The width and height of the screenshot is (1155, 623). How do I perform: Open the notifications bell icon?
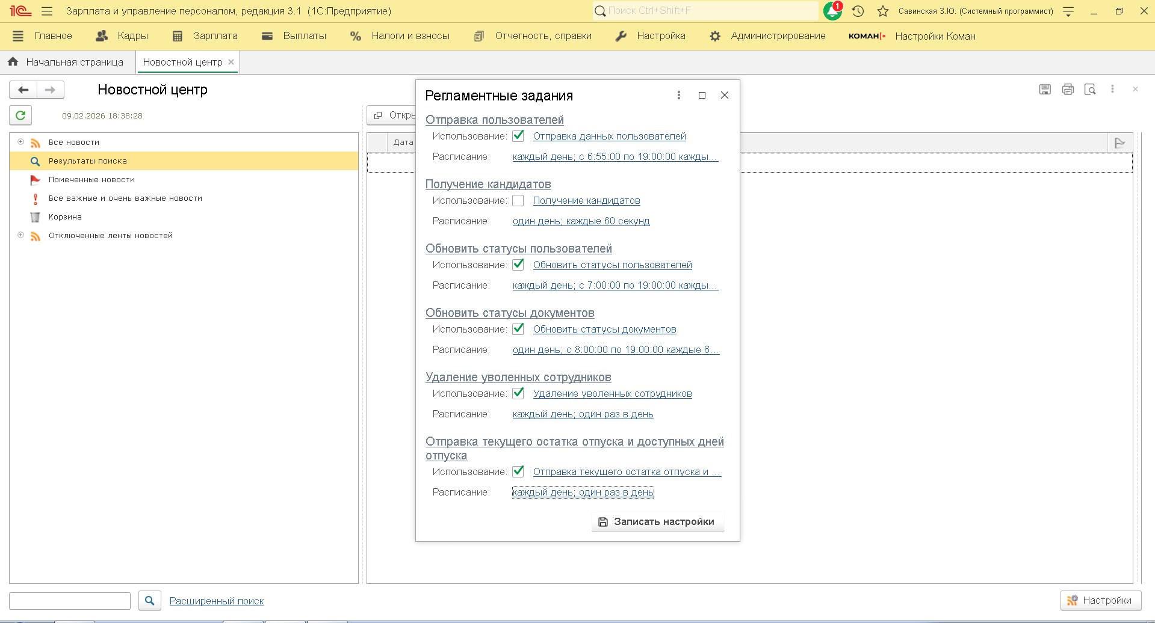tap(832, 11)
